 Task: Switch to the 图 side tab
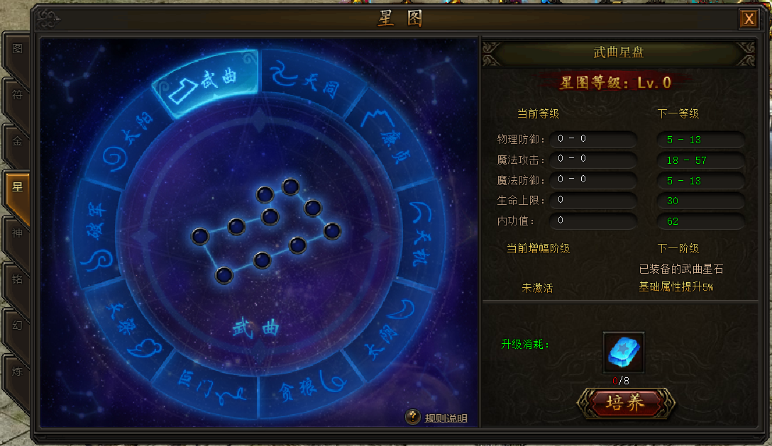click(x=17, y=49)
